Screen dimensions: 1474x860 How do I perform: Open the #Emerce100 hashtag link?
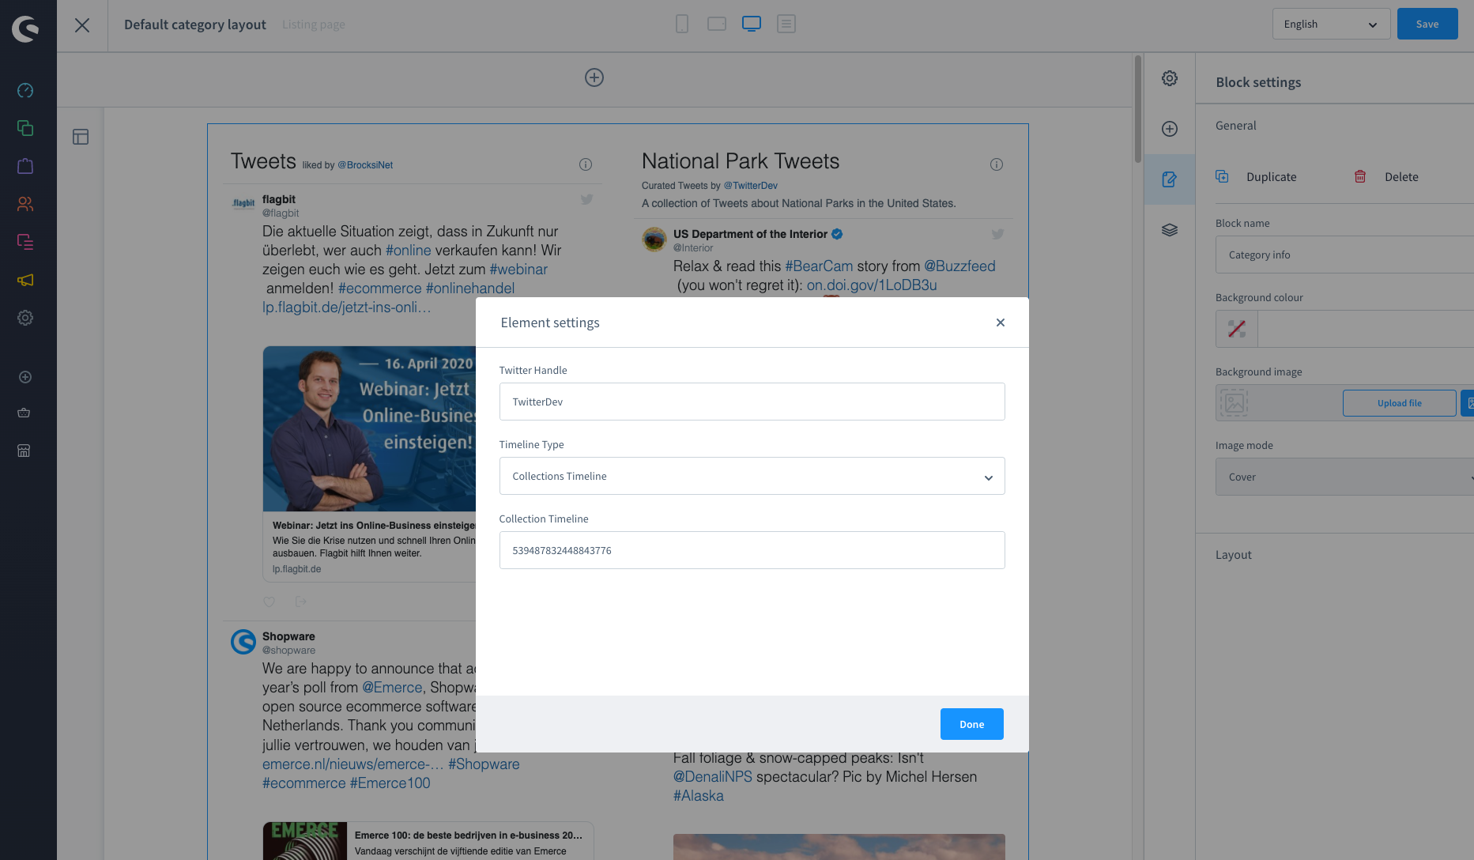[x=390, y=783]
